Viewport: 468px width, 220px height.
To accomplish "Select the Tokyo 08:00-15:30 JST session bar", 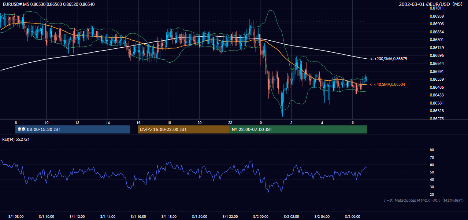I will tap(73, 129).
